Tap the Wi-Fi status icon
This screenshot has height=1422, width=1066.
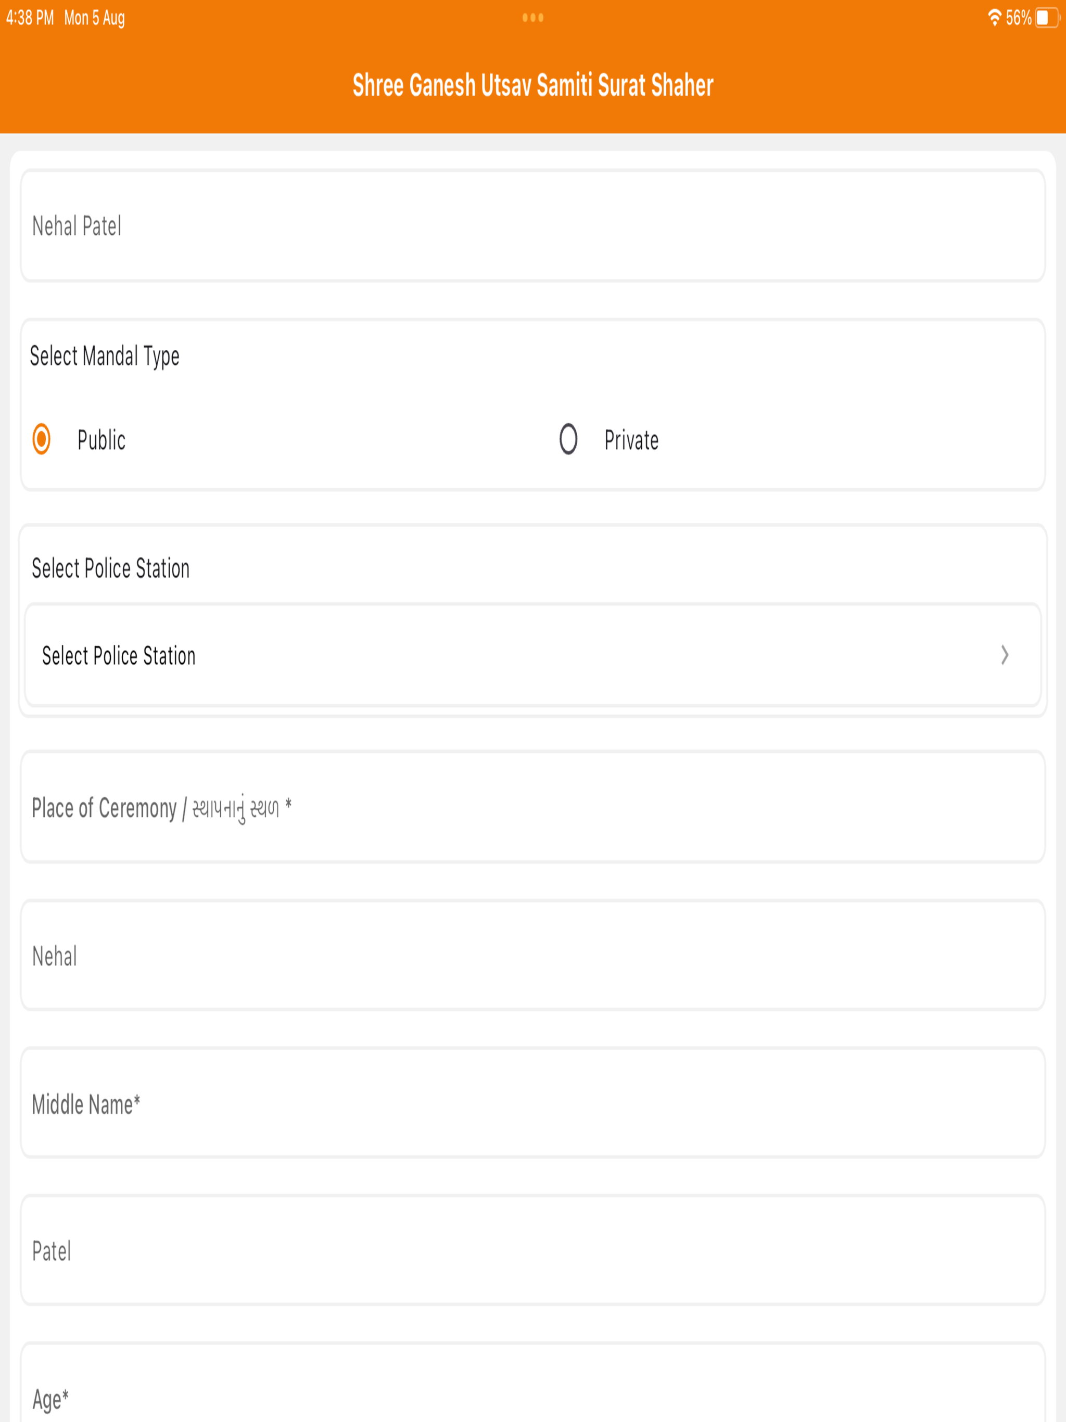point(994,17)
